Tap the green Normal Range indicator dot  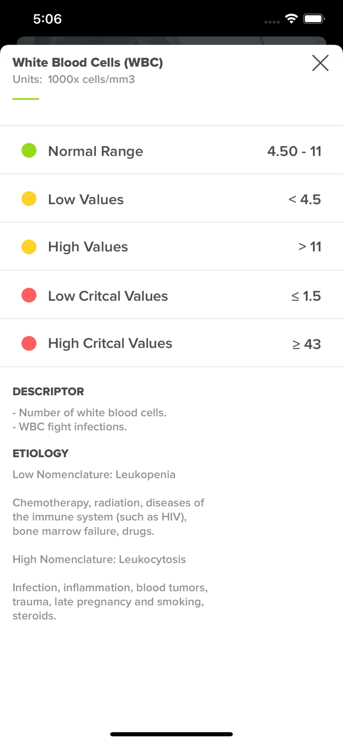(x=29, y=150)
